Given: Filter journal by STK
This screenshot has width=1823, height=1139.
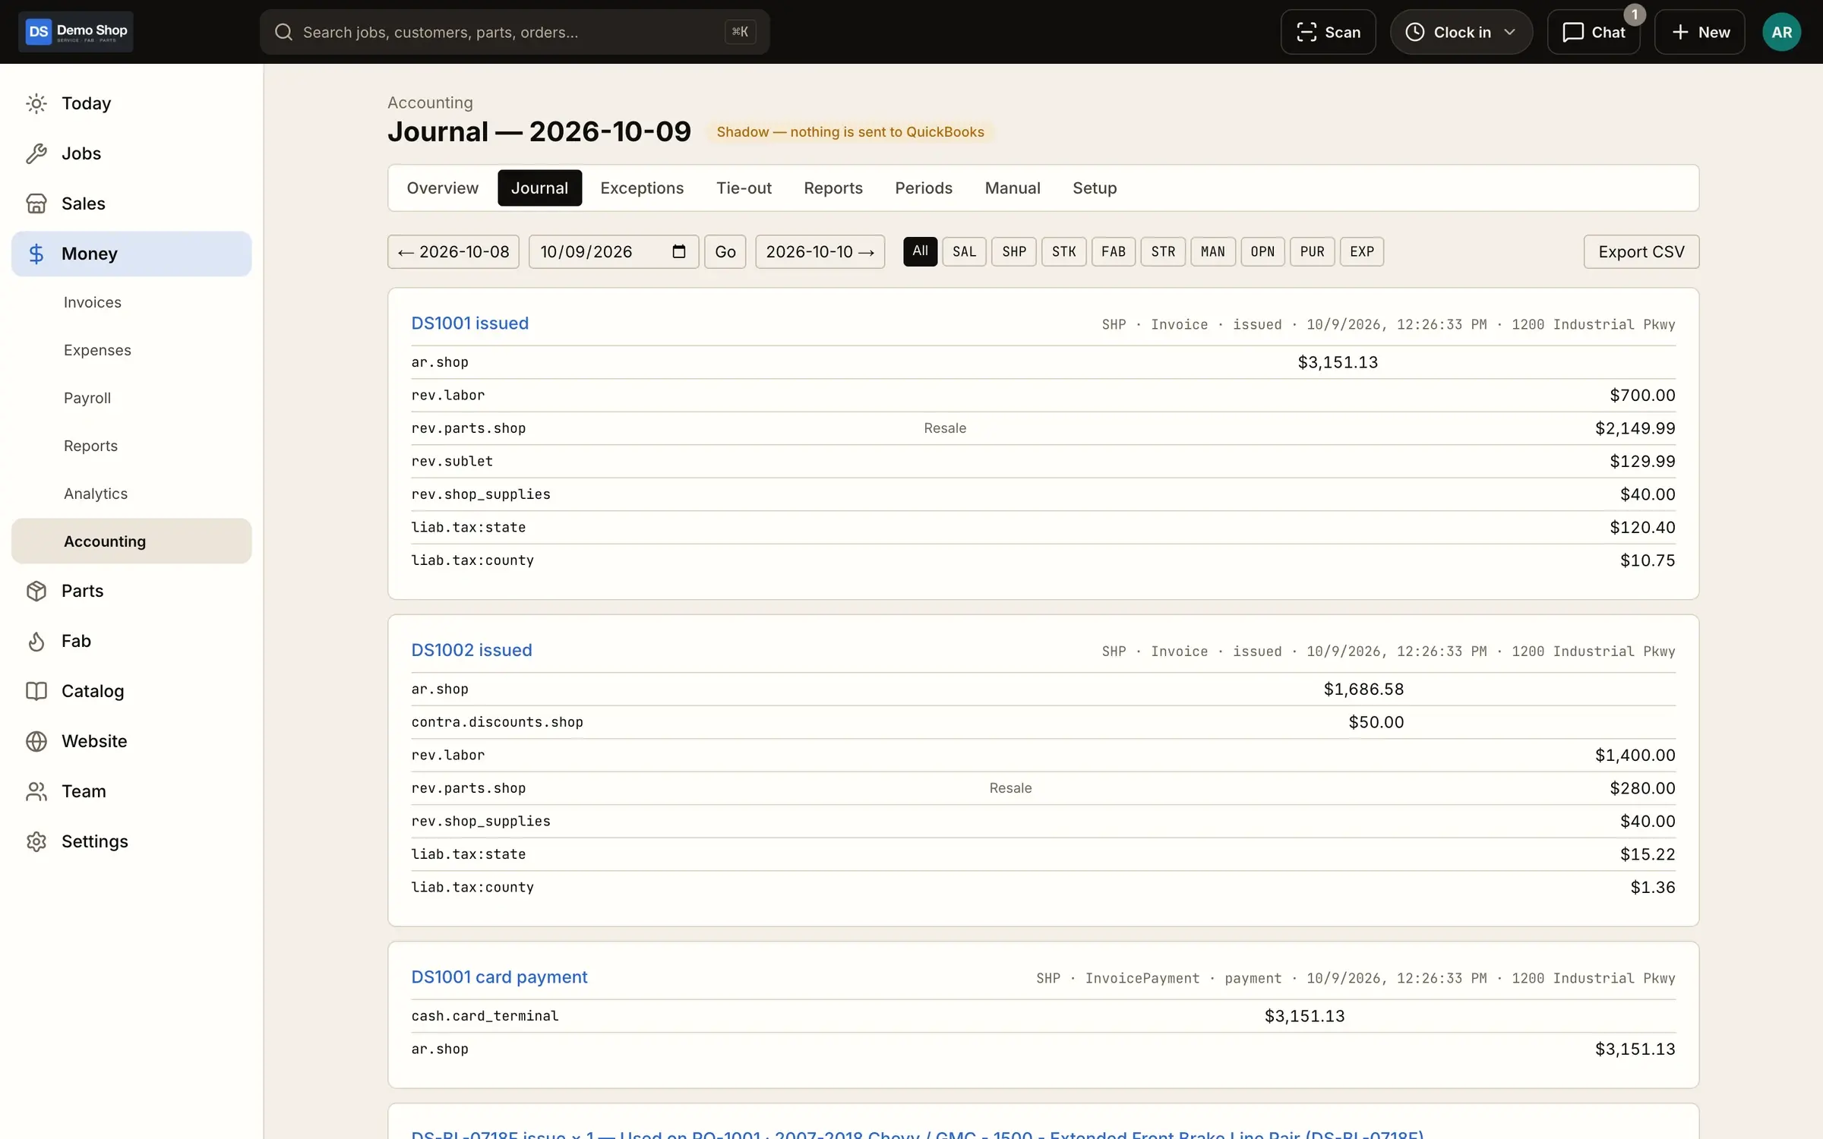Looking at the screenshot, I should 1063,251.
